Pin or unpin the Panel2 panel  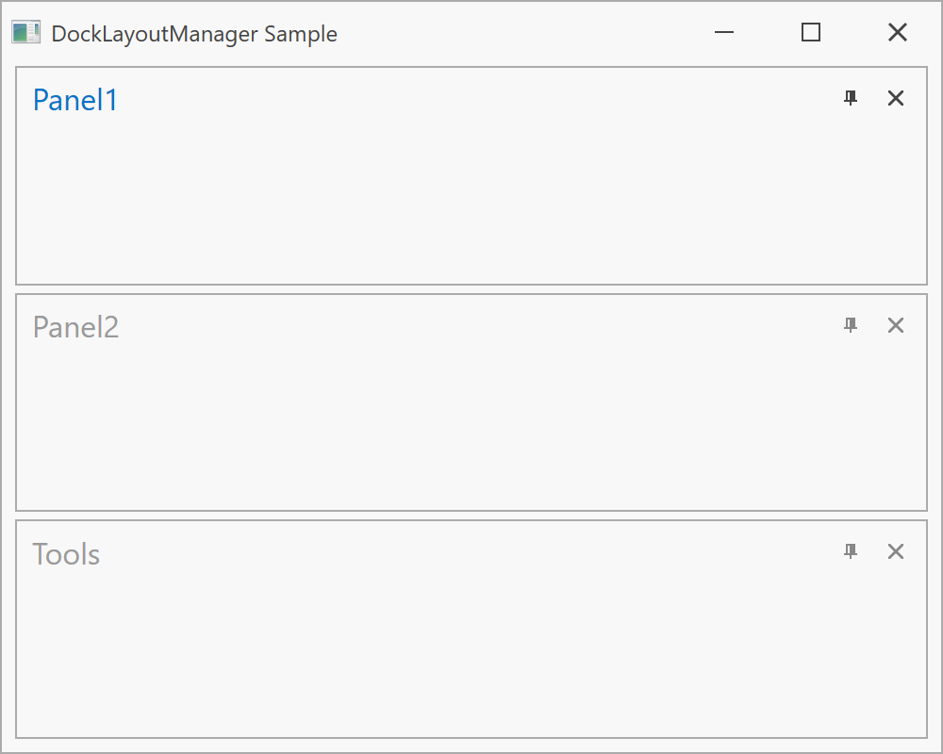851,325
